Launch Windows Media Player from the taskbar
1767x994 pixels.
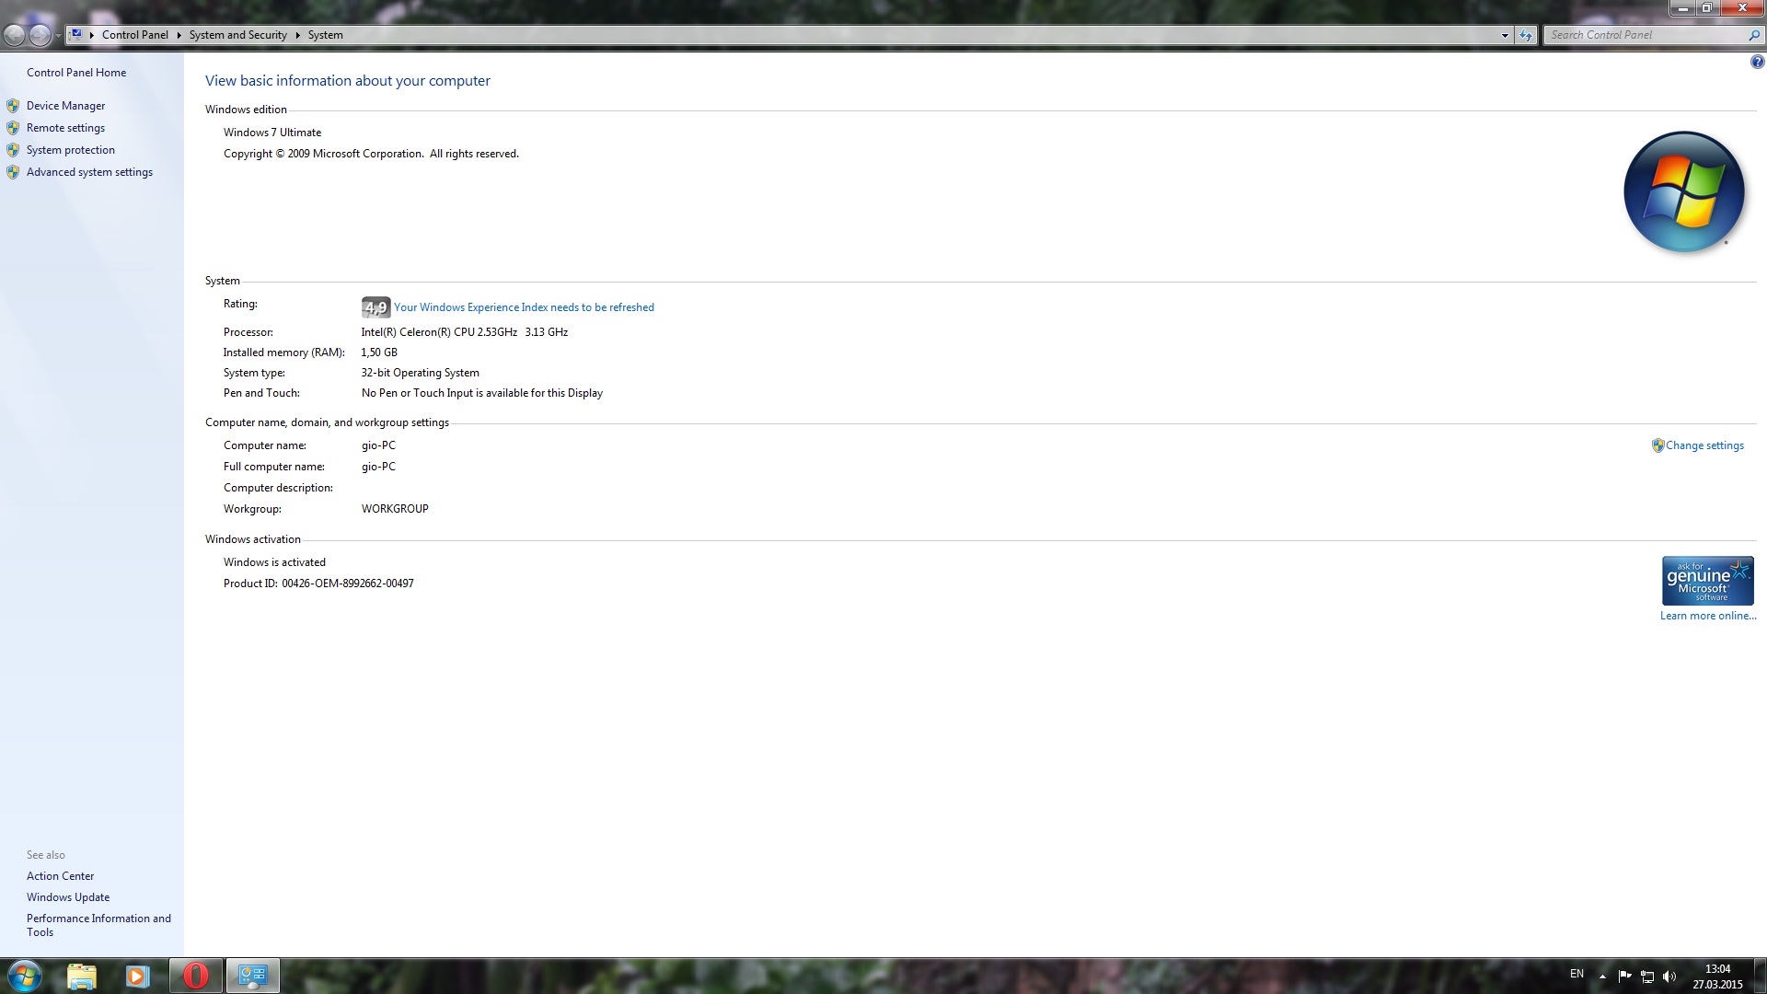click(137, 976)
